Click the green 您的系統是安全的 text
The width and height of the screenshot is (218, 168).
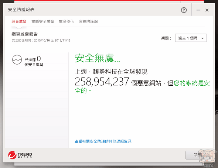(142, 87)
